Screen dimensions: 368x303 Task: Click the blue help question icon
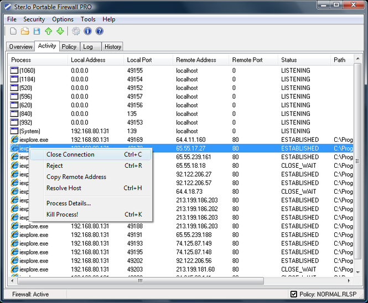click(100, 31)
